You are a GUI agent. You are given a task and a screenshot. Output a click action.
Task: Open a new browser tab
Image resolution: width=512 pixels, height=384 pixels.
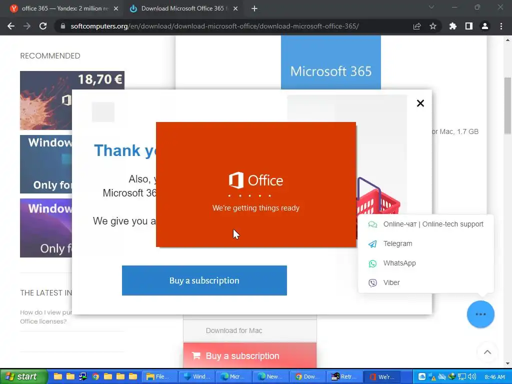tap(254, 8)
